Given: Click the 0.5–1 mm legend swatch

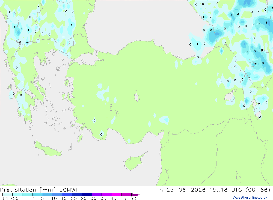Looking at the screenshot, I should (17, 195).
